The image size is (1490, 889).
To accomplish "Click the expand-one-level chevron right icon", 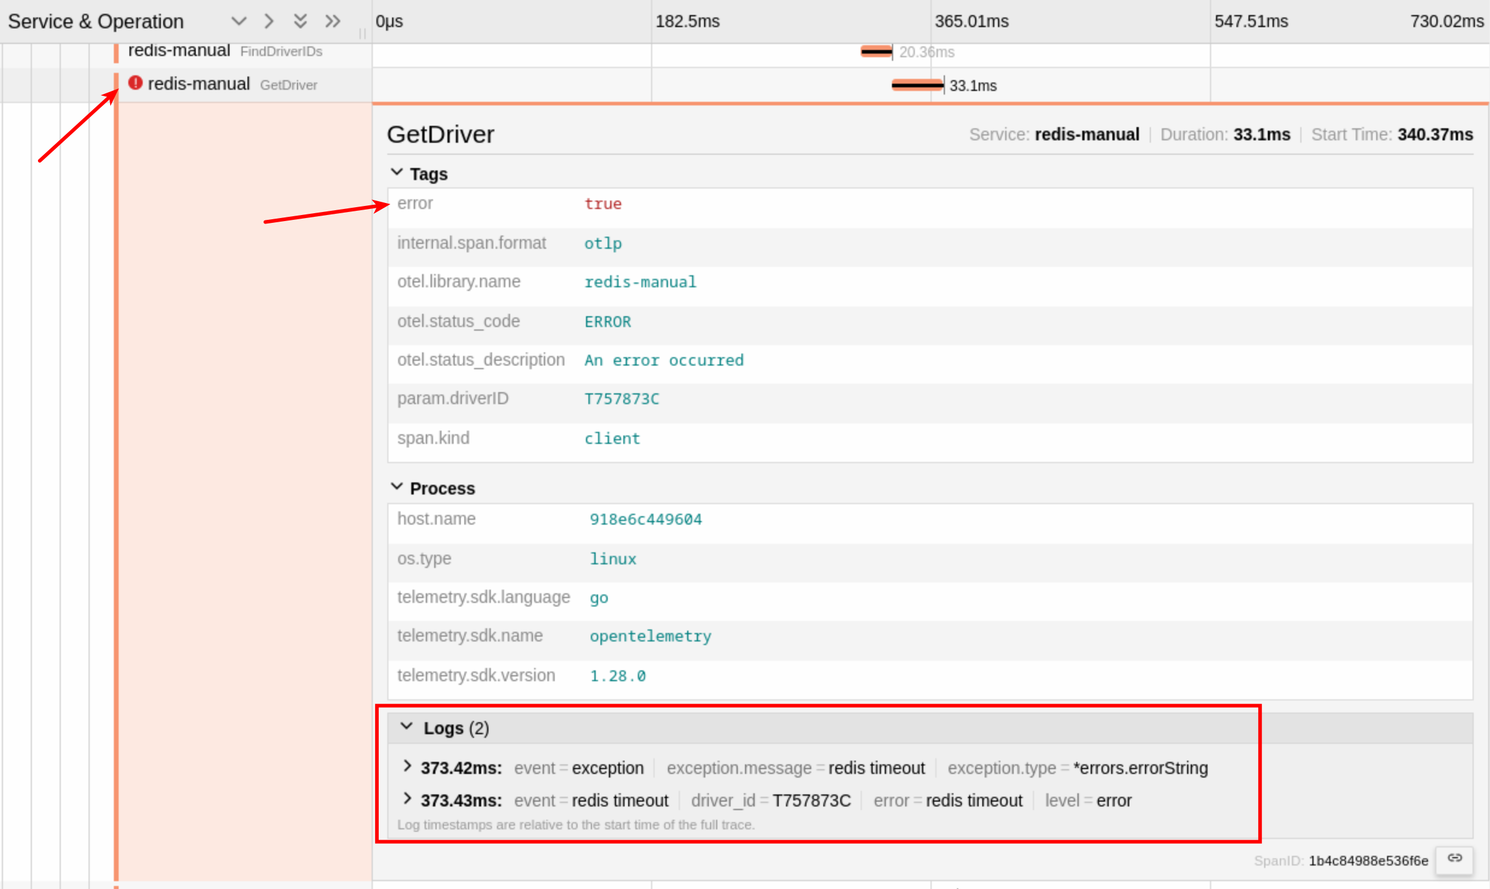I will (x=269, y=22).
